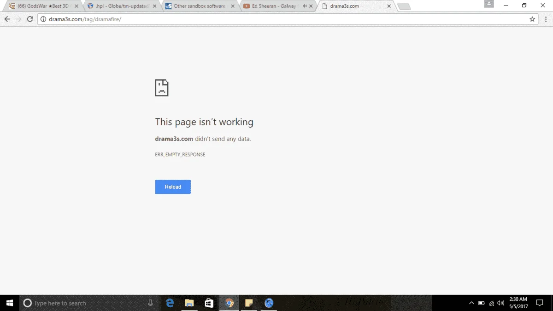Open a new tab with the new-tab button

[404, 6]
